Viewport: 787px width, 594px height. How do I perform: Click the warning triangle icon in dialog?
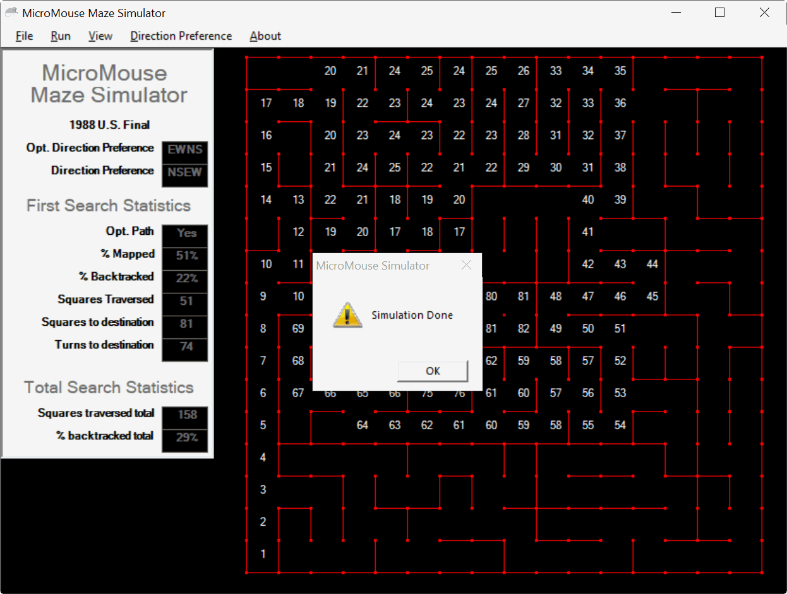click(x=347, y=314)
